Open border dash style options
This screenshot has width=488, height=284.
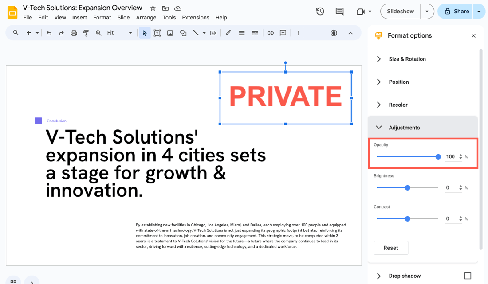click(255, 33)
